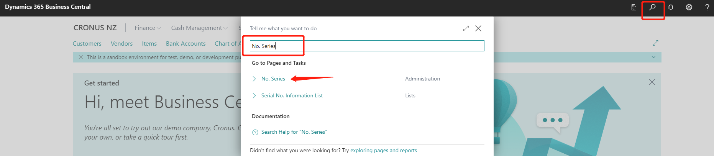Image resolution: width=714 pixels, height=156 pixels.
Task: Open the Cash Management dropdown
Action: point(199,28)
